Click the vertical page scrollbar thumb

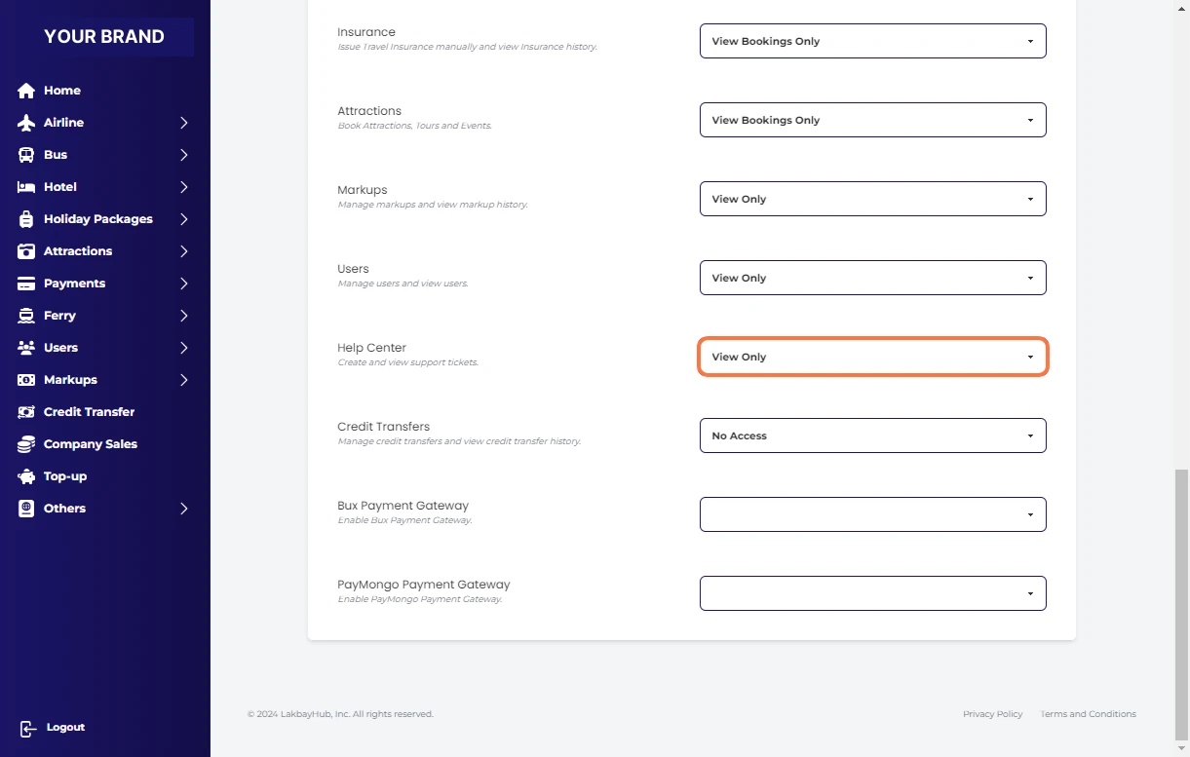tap(1181, 604)
